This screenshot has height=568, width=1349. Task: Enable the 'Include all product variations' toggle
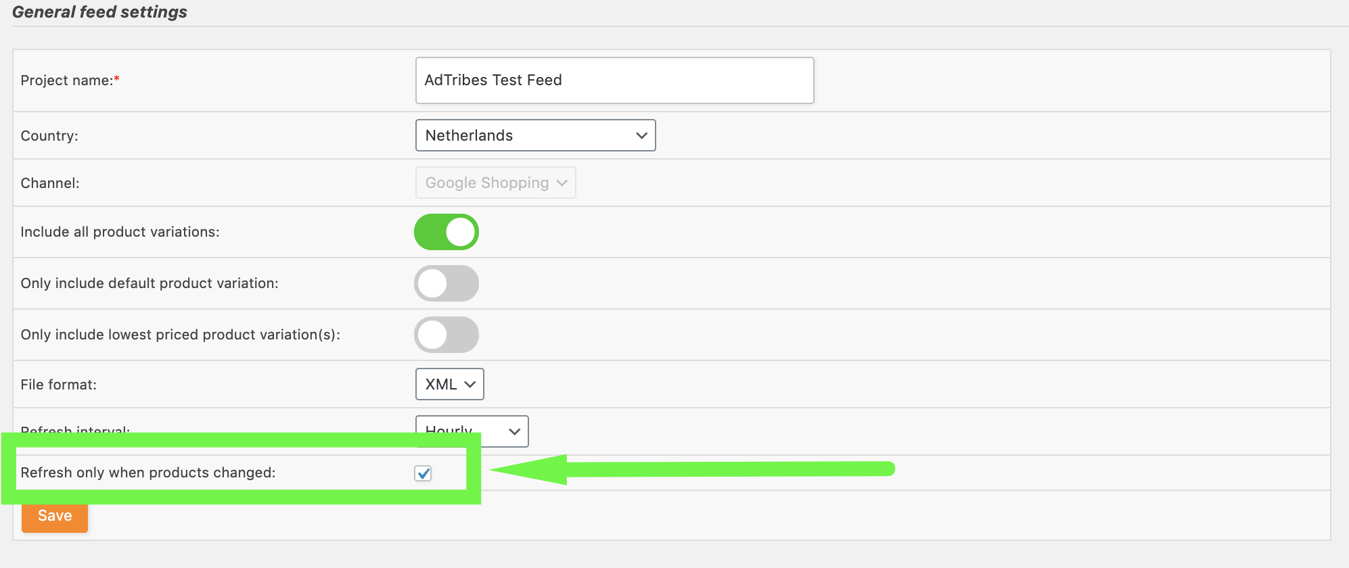(x=447, y=232)
